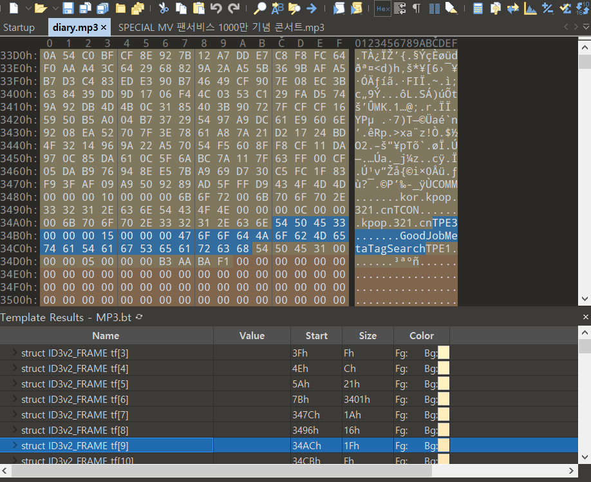Run a script with the white scroll icon

click(x=339, y=8)
